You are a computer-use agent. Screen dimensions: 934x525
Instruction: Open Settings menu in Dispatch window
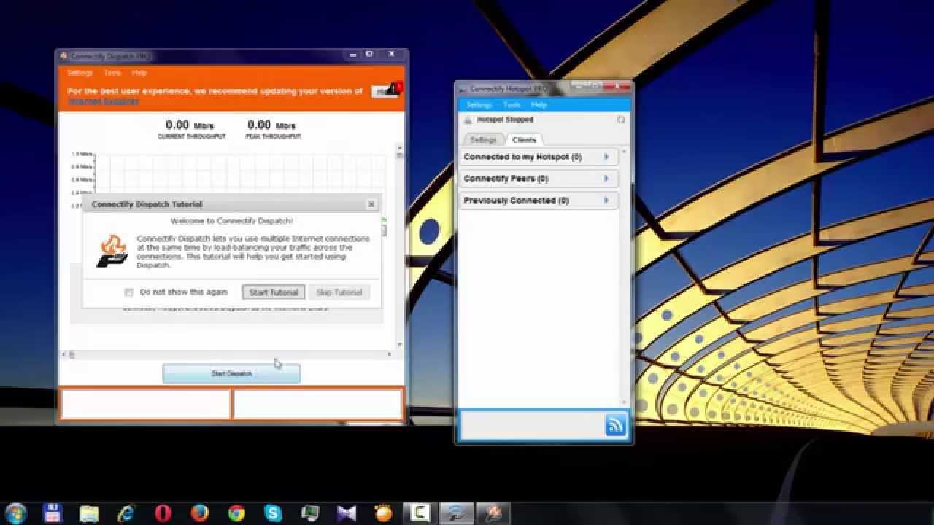tap(80, 73)
